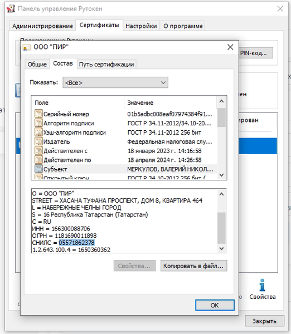Open the Настройки tab in Рутокен panel
291x334 pixels.
[x=141, y=26]
